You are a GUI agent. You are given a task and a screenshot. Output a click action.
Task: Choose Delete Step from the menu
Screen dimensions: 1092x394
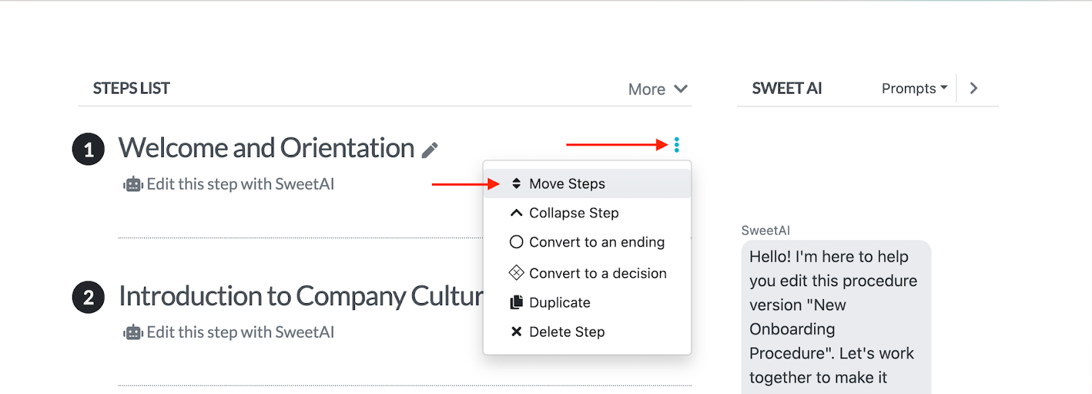point(566,331)
